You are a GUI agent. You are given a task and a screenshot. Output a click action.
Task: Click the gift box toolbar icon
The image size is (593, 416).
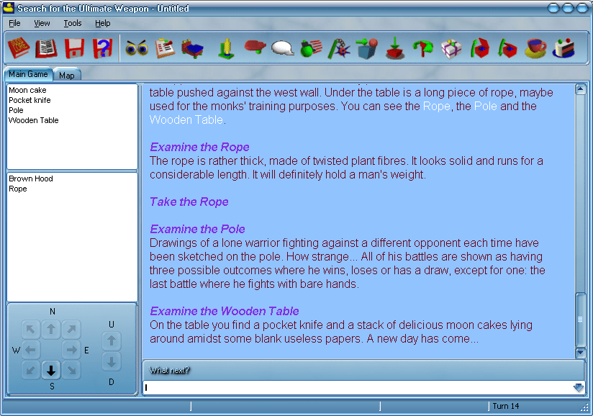tap(451, 48)
